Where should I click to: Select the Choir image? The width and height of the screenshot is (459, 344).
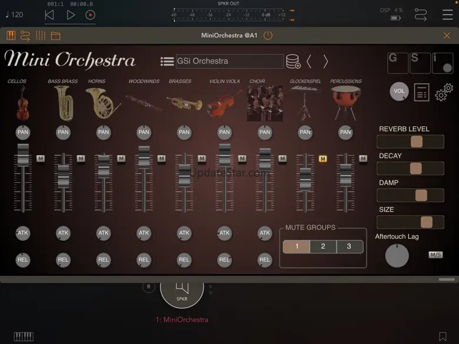[x=265, y=103]
